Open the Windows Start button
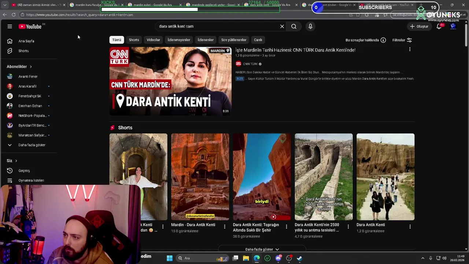The image size is (469, 264). [170, 258]
